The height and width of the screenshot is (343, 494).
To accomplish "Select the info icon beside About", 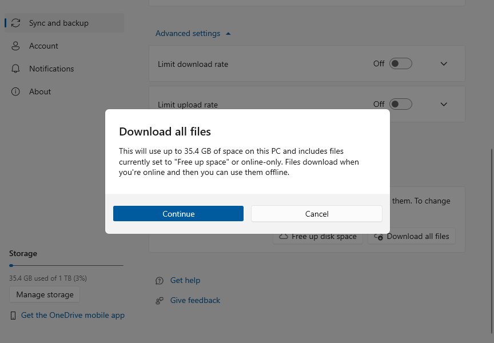I will click(x=15, y=91).
